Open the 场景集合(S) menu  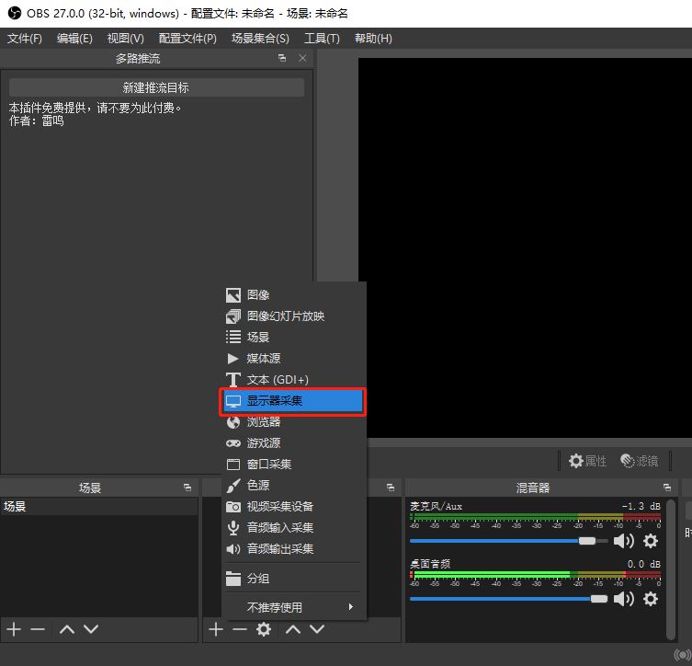pyautogui.click(x=260, y=39)
